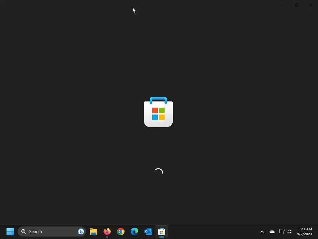Select the Microsoft Store taskbar icon
This screenshot has height=239, width=318.
(161, 232)
